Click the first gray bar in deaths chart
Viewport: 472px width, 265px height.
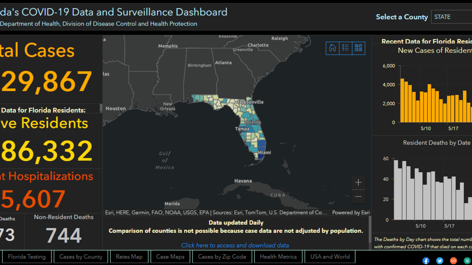pyautogui.click(x=396, y=190)
